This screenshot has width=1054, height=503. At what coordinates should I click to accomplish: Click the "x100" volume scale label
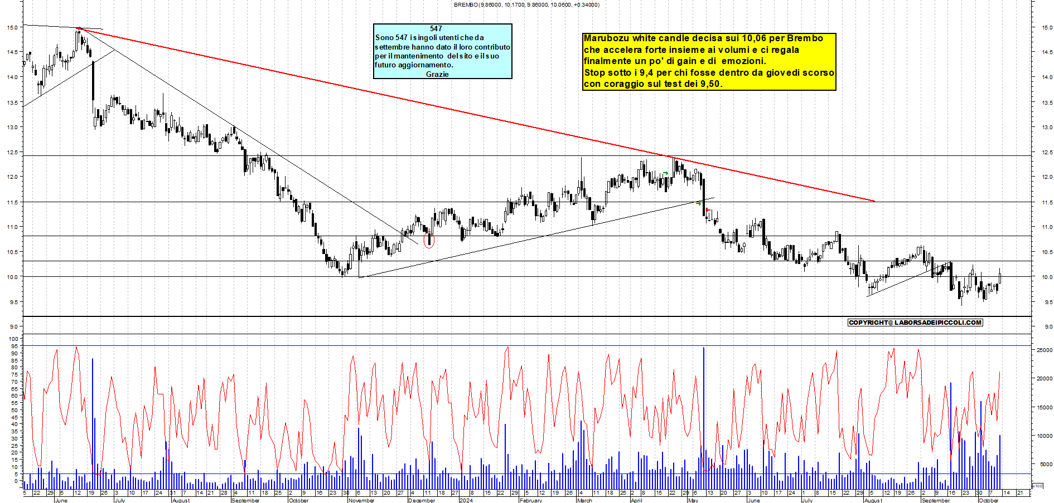(1037, 486)
